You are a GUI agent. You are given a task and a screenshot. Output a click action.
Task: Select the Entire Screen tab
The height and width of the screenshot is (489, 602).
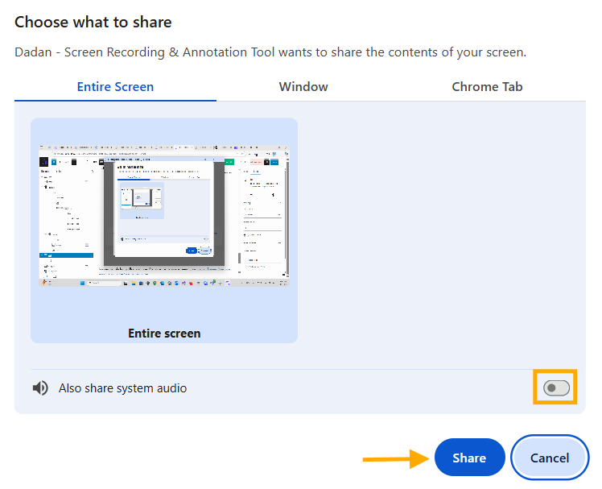(x=115, y=87)
